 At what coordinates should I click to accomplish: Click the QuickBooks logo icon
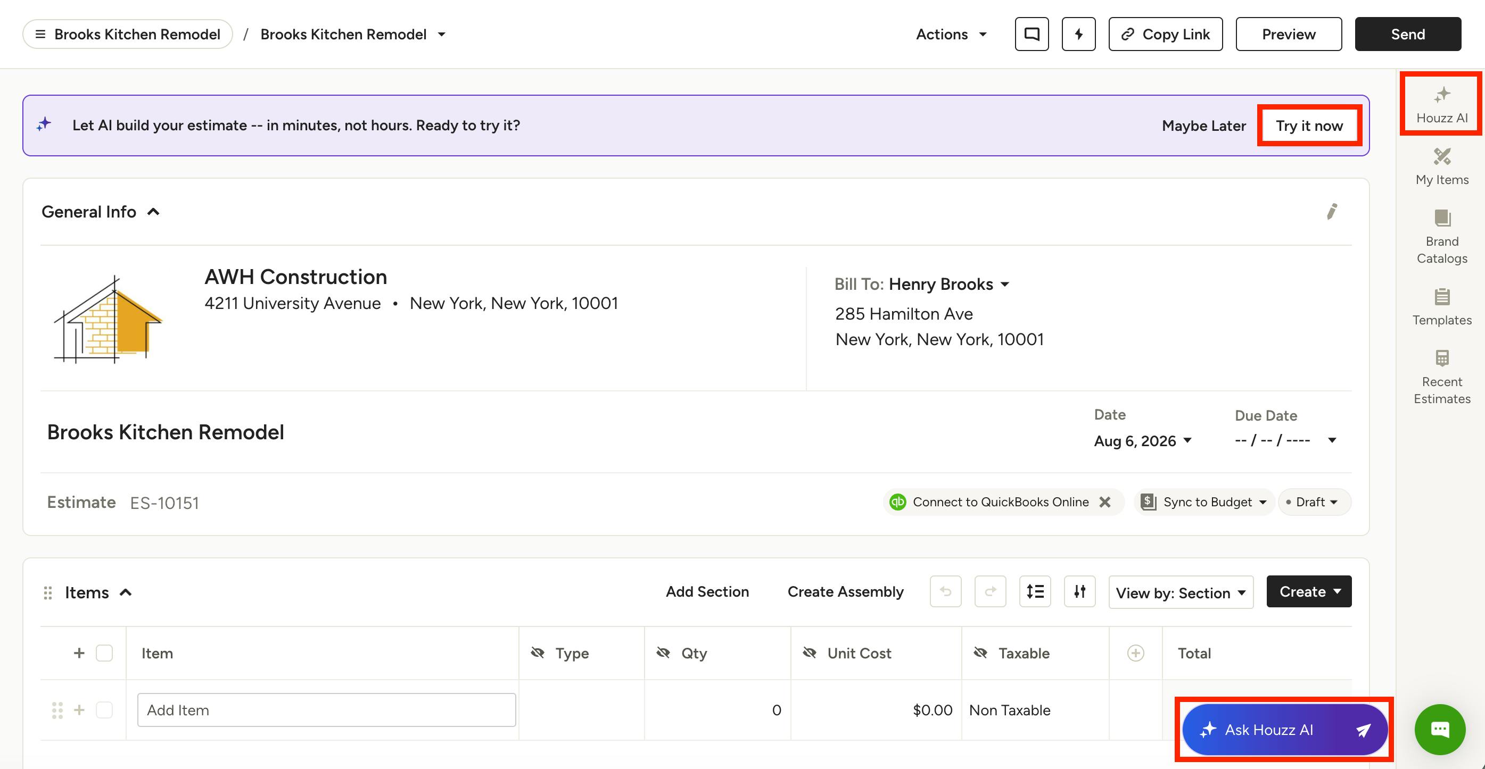tap(897, 503)
